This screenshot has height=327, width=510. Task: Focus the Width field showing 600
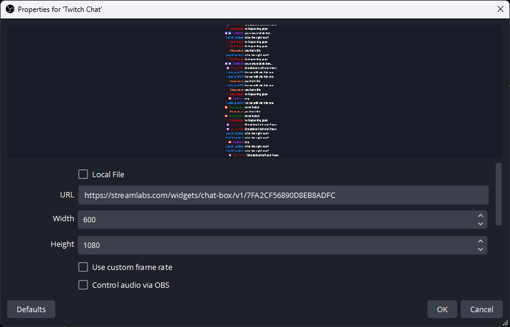point(276,219)
